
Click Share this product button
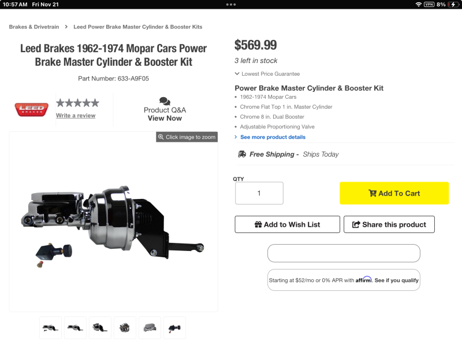(389, 224)
